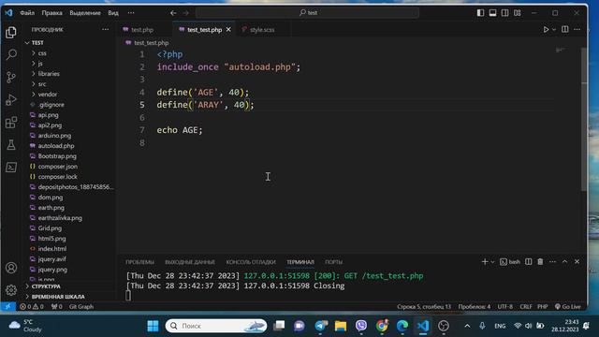Change CRLF line ending setting
Screen dimensions: 599x337
click(x=526, y=306)
